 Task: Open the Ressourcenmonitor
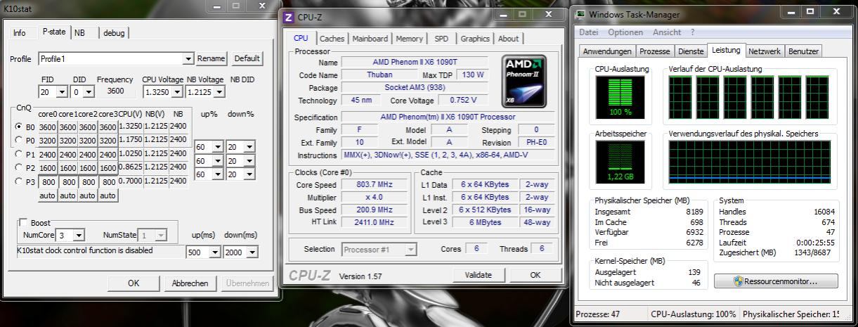(776, 281)
